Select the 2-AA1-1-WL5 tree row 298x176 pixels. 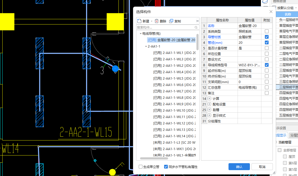175,79
